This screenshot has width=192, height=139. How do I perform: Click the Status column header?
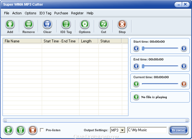pyautogui.click(x=110, y=41)
